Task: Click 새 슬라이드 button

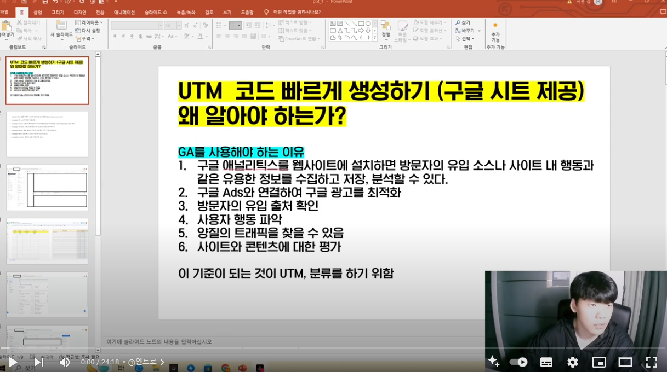Action: tap(61, 30)
